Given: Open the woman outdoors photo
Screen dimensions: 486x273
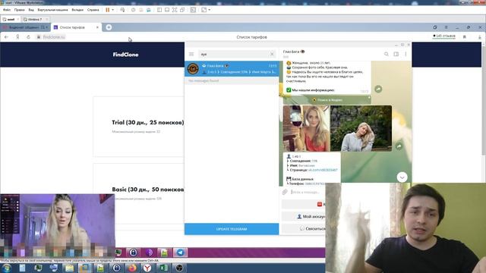Looking at the screenshot, I should (361, 128).
